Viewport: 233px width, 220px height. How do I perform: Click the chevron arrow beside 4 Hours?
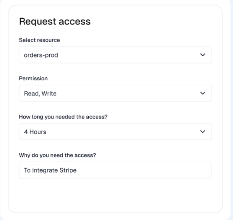tap(203, 131)
